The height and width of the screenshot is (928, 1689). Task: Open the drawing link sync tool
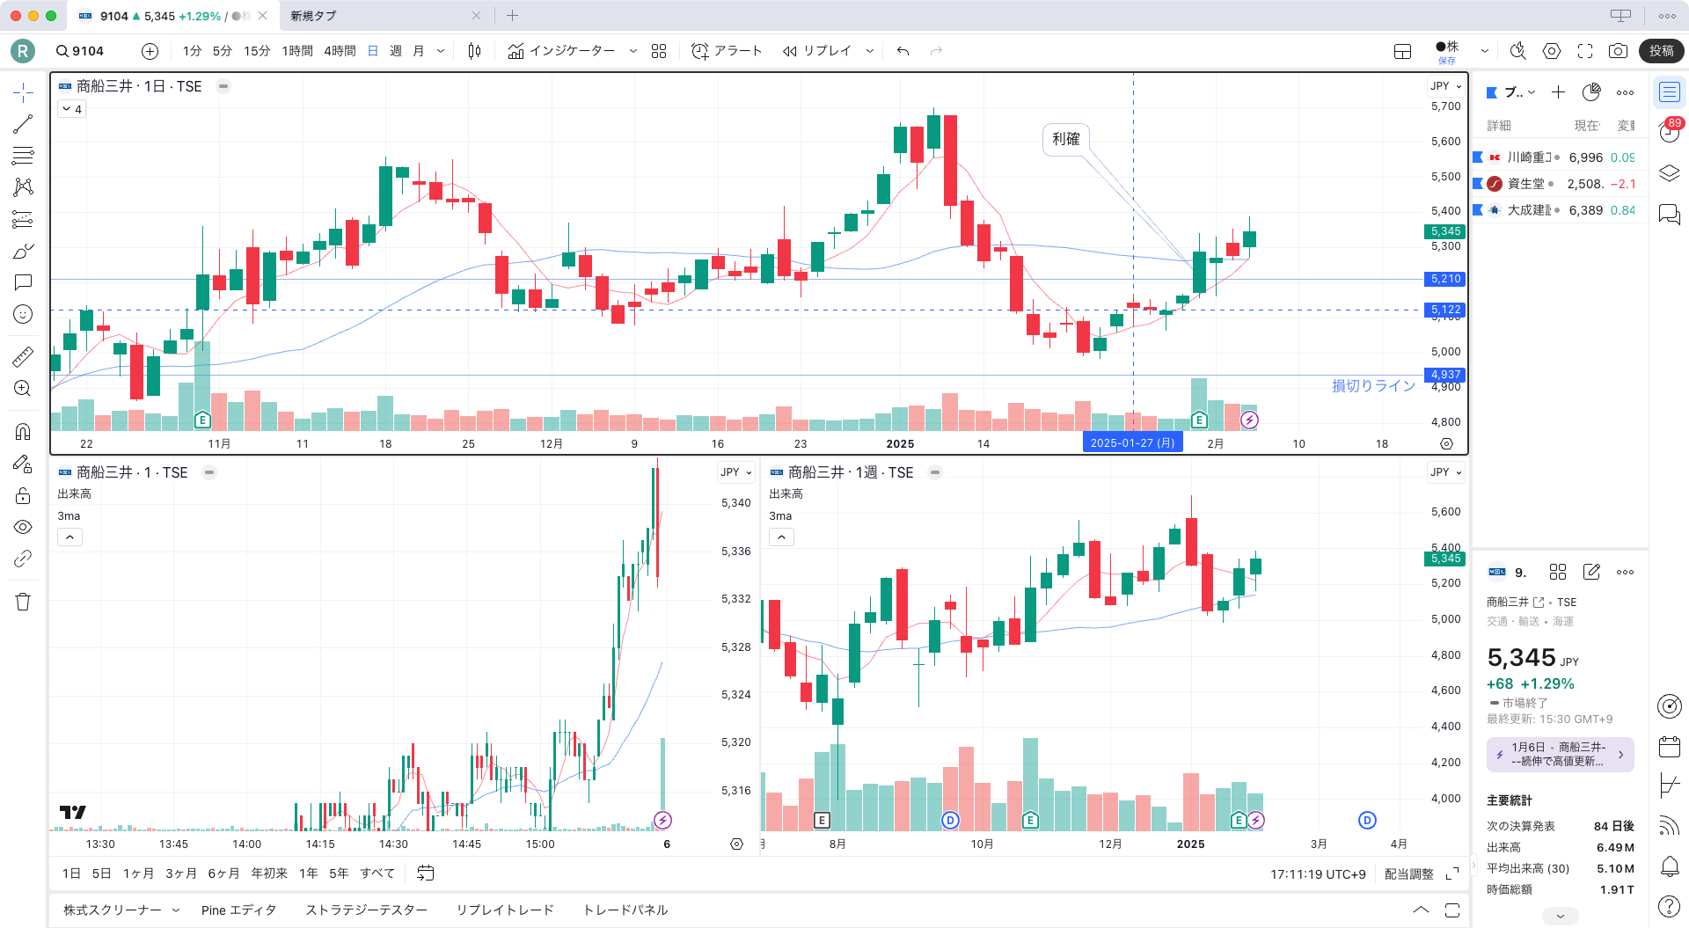(x=23, y=559)
